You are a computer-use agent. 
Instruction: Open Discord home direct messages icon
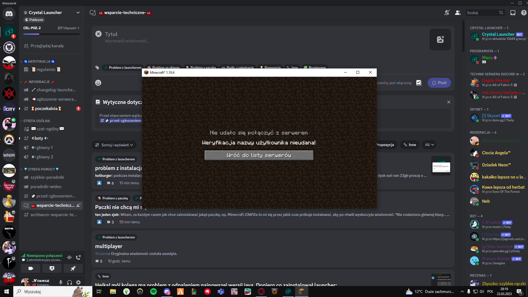(9, 14)
